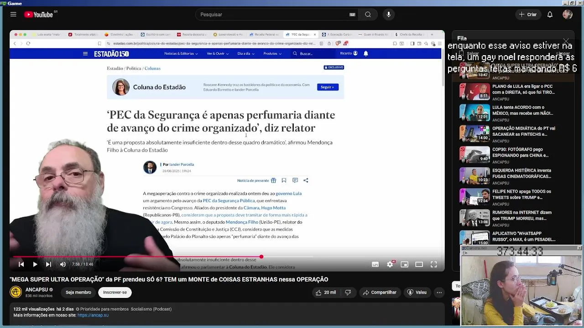Screen dimensions: 584x328
Task: Click Inscrever-se to subscribe
Action: coord(115,292)
